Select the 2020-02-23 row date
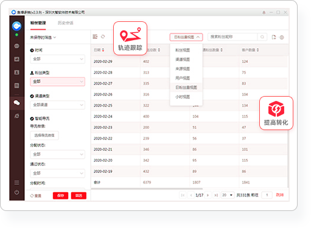Image resolution: width=311 pixels, height=228 pixels. (x=103, y=128)
